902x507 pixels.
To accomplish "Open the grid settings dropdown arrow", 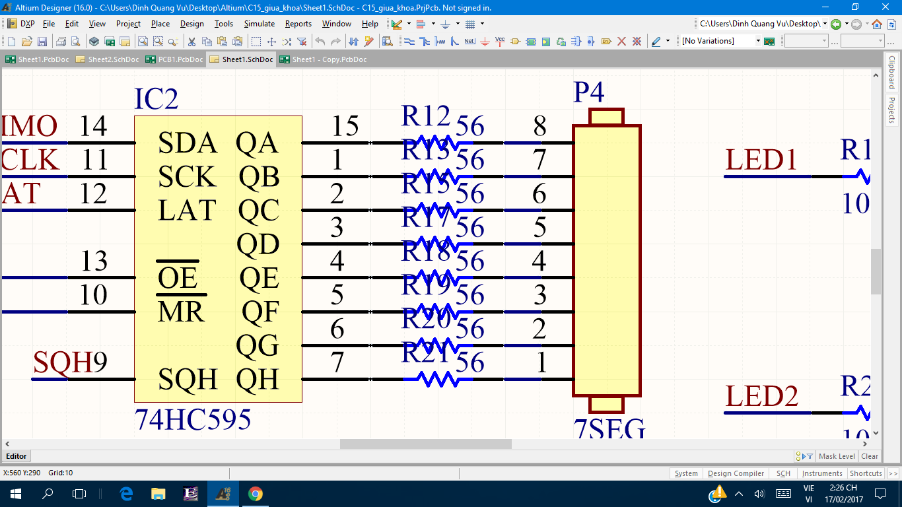I will point(482,24).
